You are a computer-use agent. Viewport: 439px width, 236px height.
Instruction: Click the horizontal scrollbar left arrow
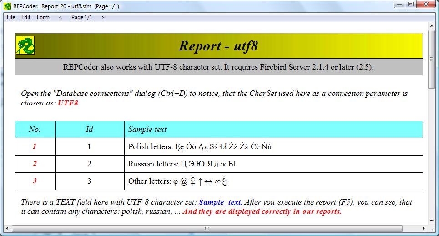click(8, 228)
